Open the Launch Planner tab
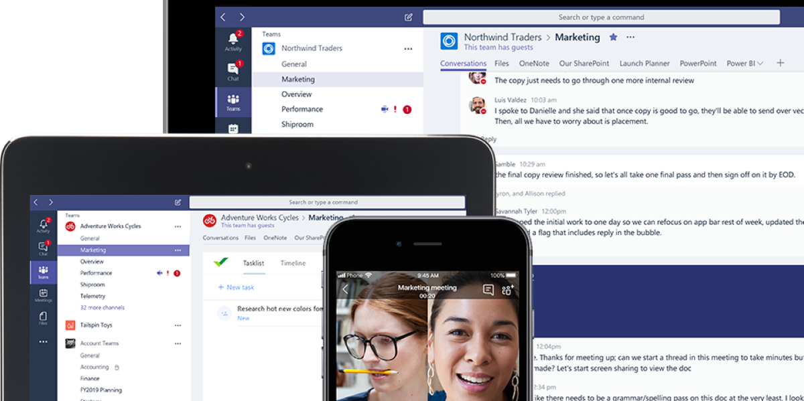The image size is (804, 401). click(645, 64)
